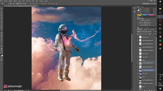Screen dimensions: 163x91
Task: Add an Invert adjustment
Action: [x=141, y=25]
